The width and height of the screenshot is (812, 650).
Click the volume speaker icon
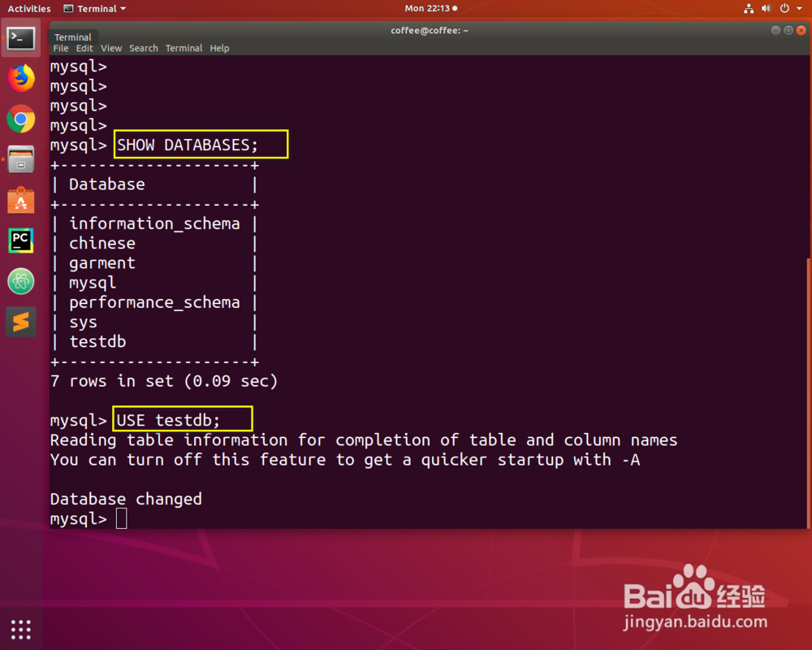(767, 8)
